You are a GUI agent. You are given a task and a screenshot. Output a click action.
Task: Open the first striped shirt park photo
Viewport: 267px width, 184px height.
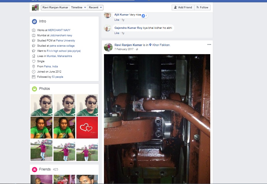[41, 150]
